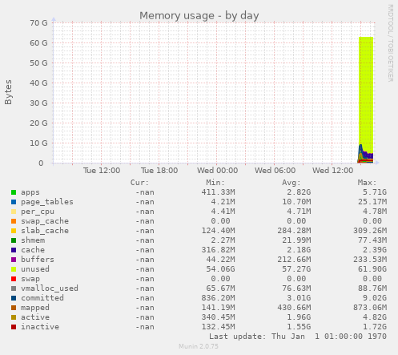This screenshot has width=398, height=355.
Task: Click the 'unused' legend label
Action: click(x=35, y=269)
